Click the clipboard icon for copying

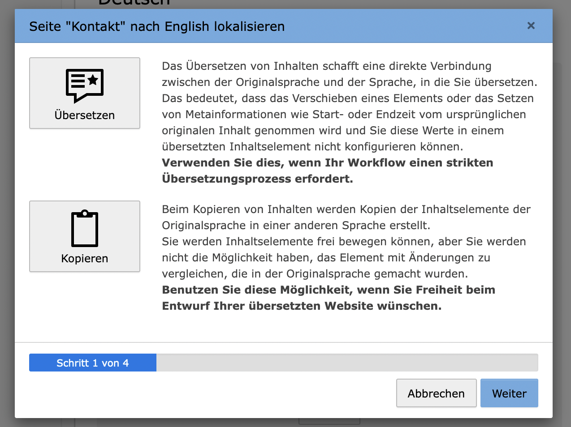pyautogui.click(x=85, y=229)
